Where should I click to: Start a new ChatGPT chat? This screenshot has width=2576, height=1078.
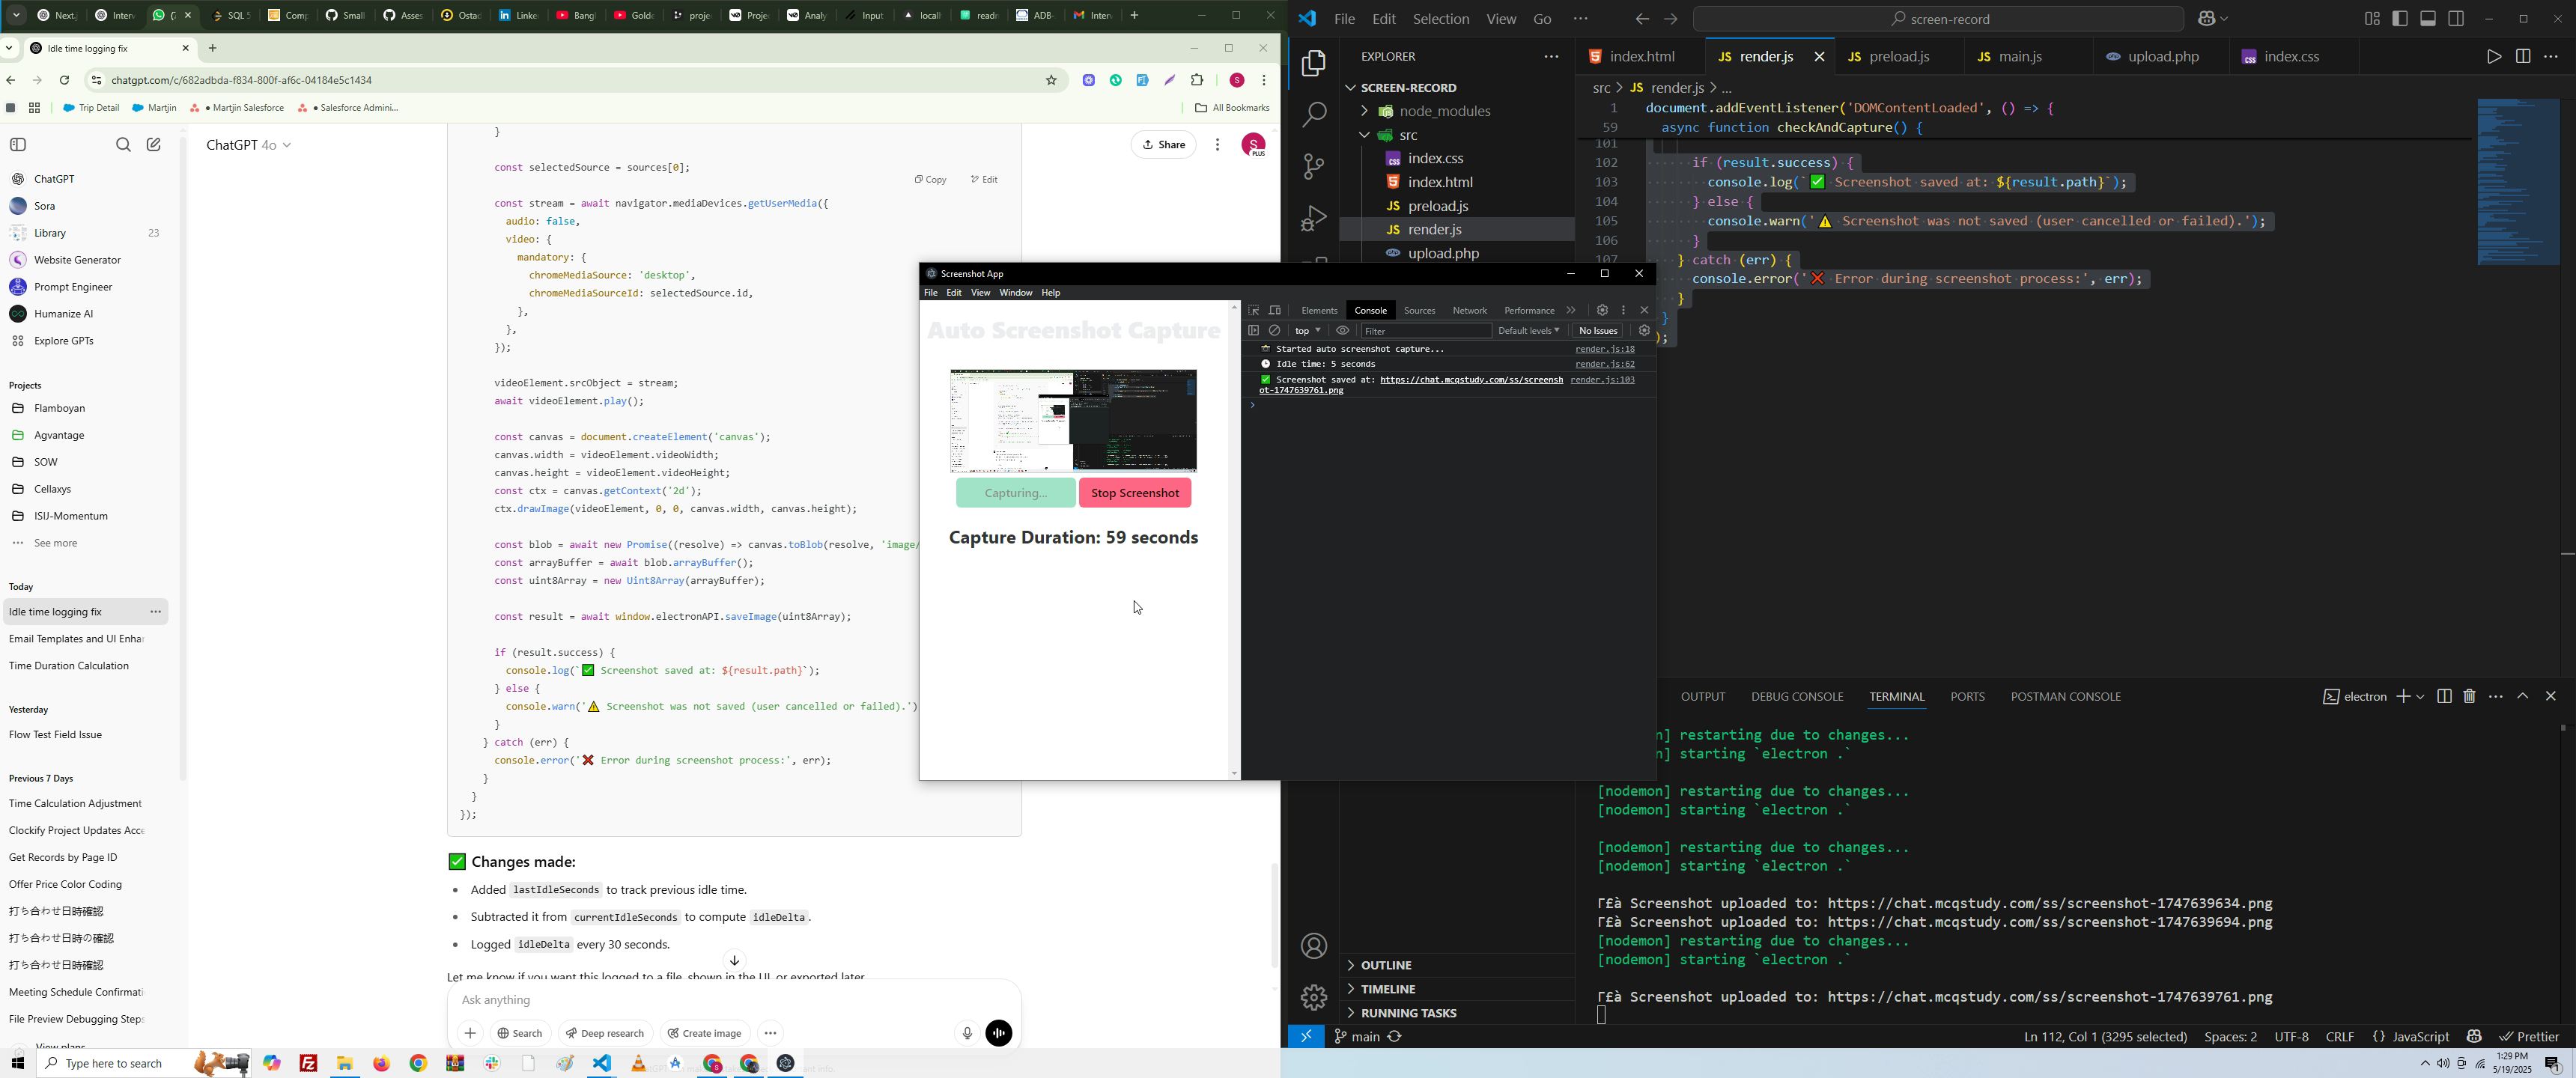click(154, 145)
